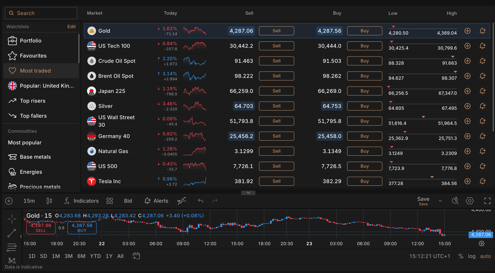The image size is (495, 273).
Task: Open the Favourites watchlist
Action: [41, 56]
